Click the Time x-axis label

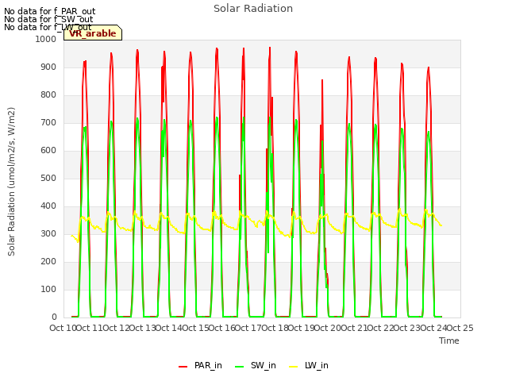point(449,341)
